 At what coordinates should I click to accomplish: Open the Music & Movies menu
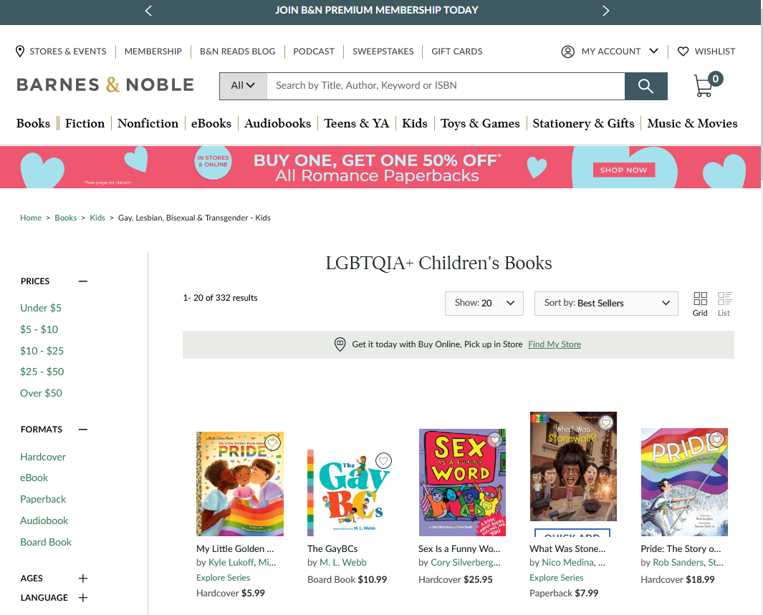point(693,123)
